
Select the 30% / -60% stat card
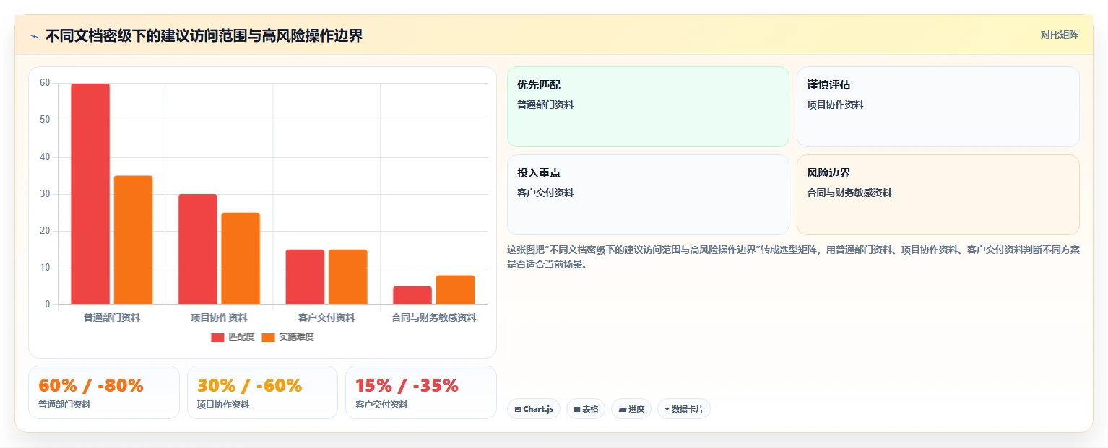262,392
